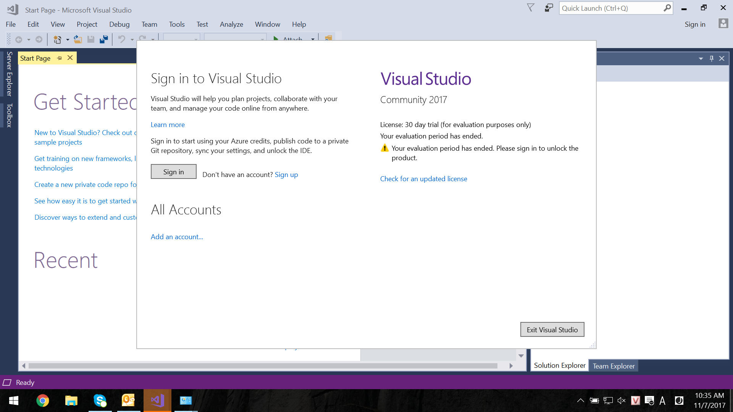Click the Learn more link
Screen dimensions: 733x412
(x=168, y=125)
